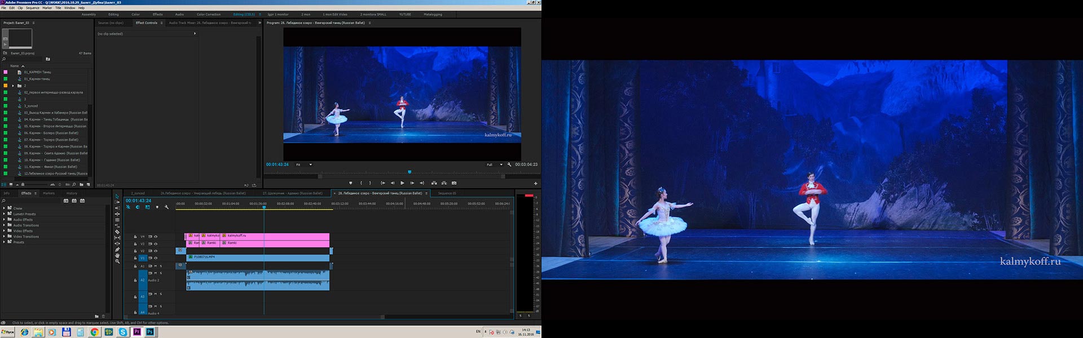Click the Export Frame camera icon

click(454, 183)
